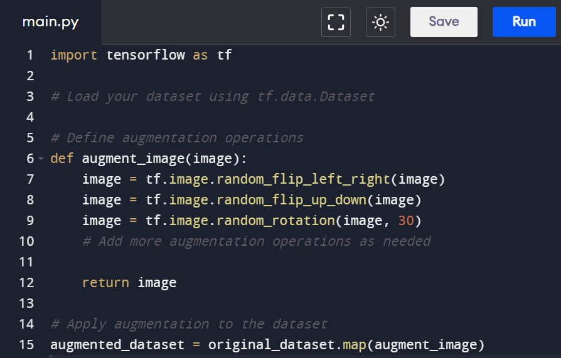Toggle fullscreen editor mode
The width and height of the screenshot is (561, 358).
point(336,22)
